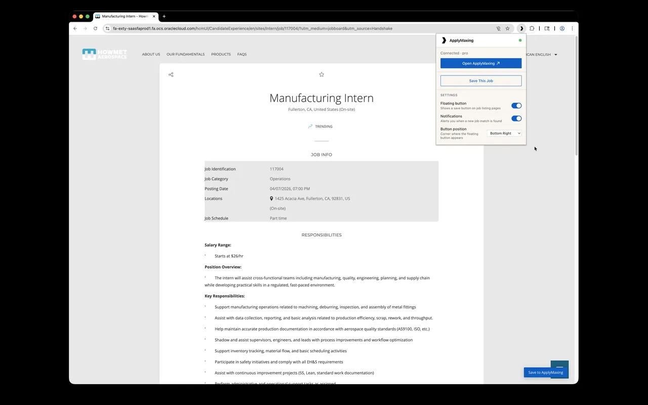Image resolution: width=648 pixels, height=405 pixels.
Task: Open the Chrome profile avatar
Action: pyautogui.click(x=562, y=28)
